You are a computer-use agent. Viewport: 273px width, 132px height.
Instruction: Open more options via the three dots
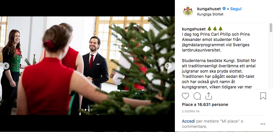(x=263, y=124)
